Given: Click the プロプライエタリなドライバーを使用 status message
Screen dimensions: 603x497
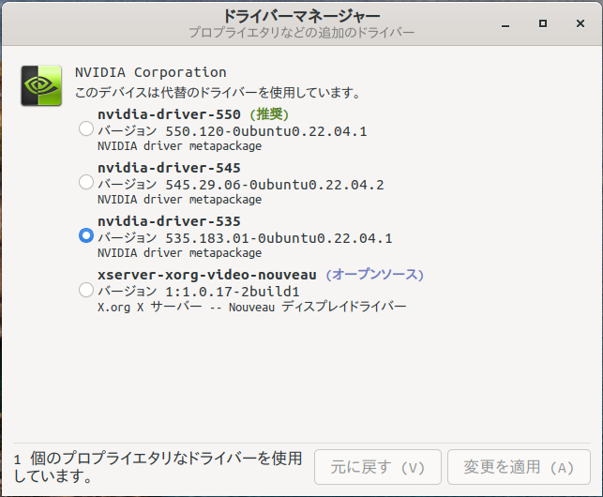Looking at the screenshot, I should [158, 467].
